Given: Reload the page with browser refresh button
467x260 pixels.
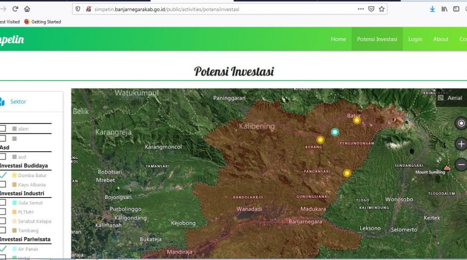Looking at the screenshot, I should pyautogui.click(x=15, y=9).
